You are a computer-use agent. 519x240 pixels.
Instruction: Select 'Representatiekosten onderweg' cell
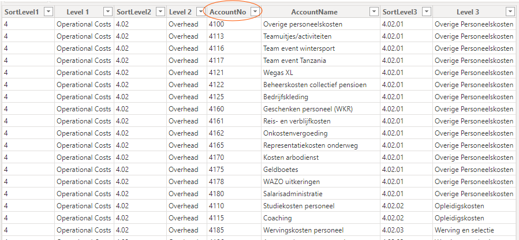point(320,145)
